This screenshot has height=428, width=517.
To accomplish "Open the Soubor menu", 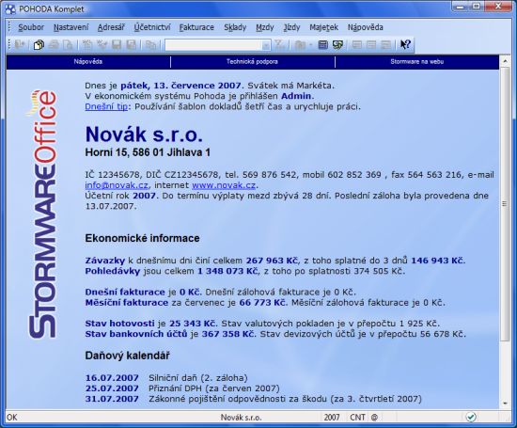I will tap(31, 27).
